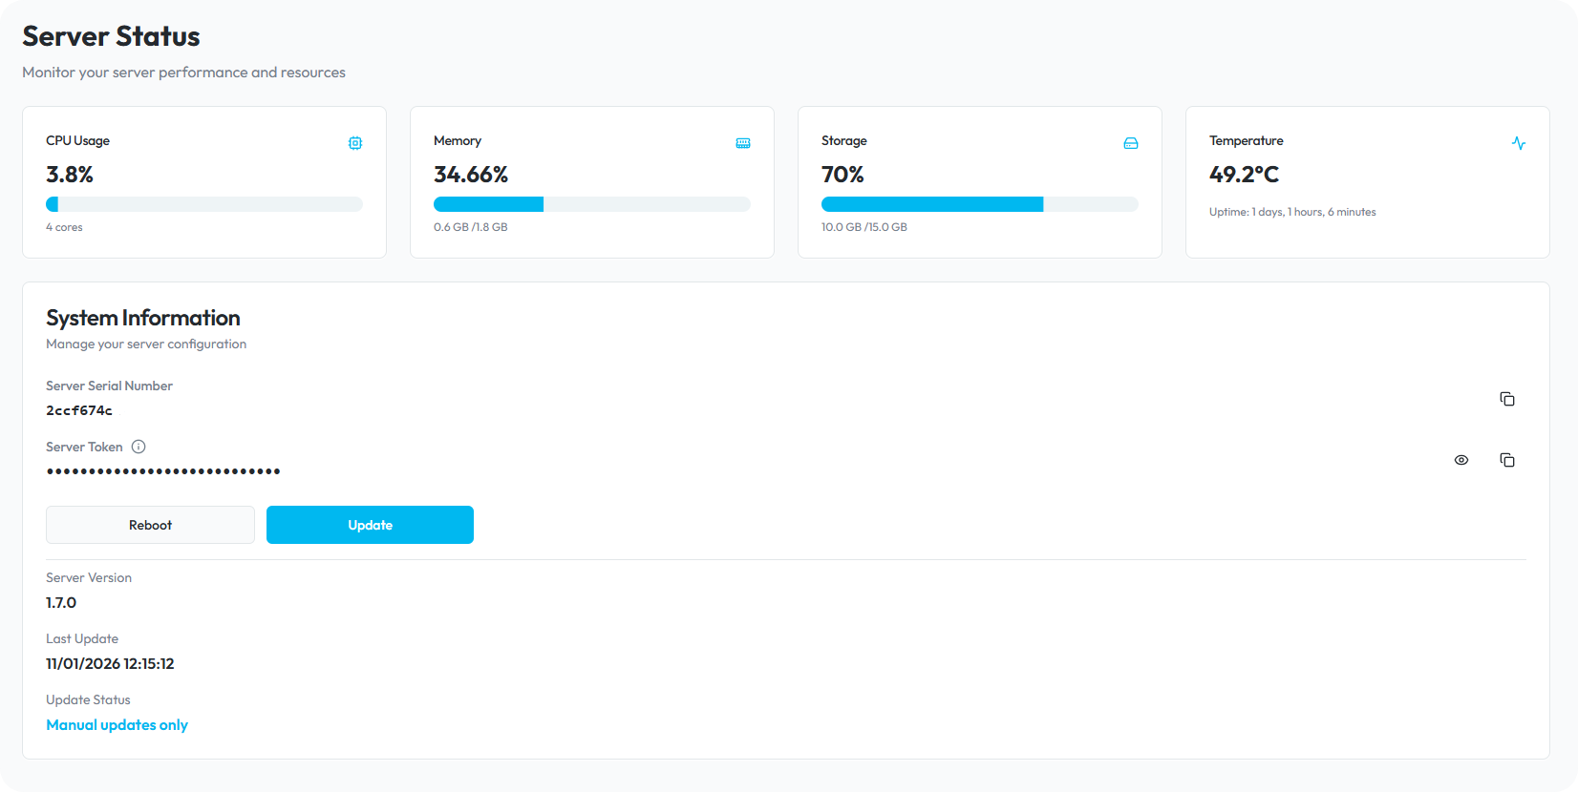
Task: Click the Uptime text in Temperature card
Action: tap(1292, 212)
